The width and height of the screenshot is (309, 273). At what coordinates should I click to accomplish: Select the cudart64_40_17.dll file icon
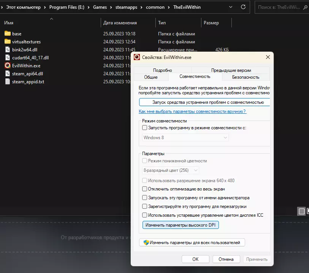click(x=8, y=57)
